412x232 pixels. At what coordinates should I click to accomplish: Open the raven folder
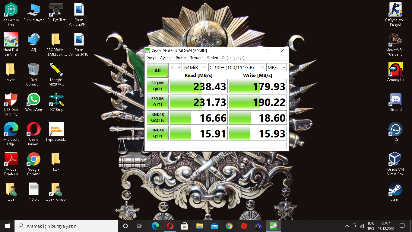point(11,72)
